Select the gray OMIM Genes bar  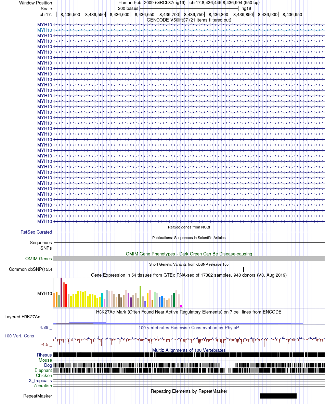189,259
